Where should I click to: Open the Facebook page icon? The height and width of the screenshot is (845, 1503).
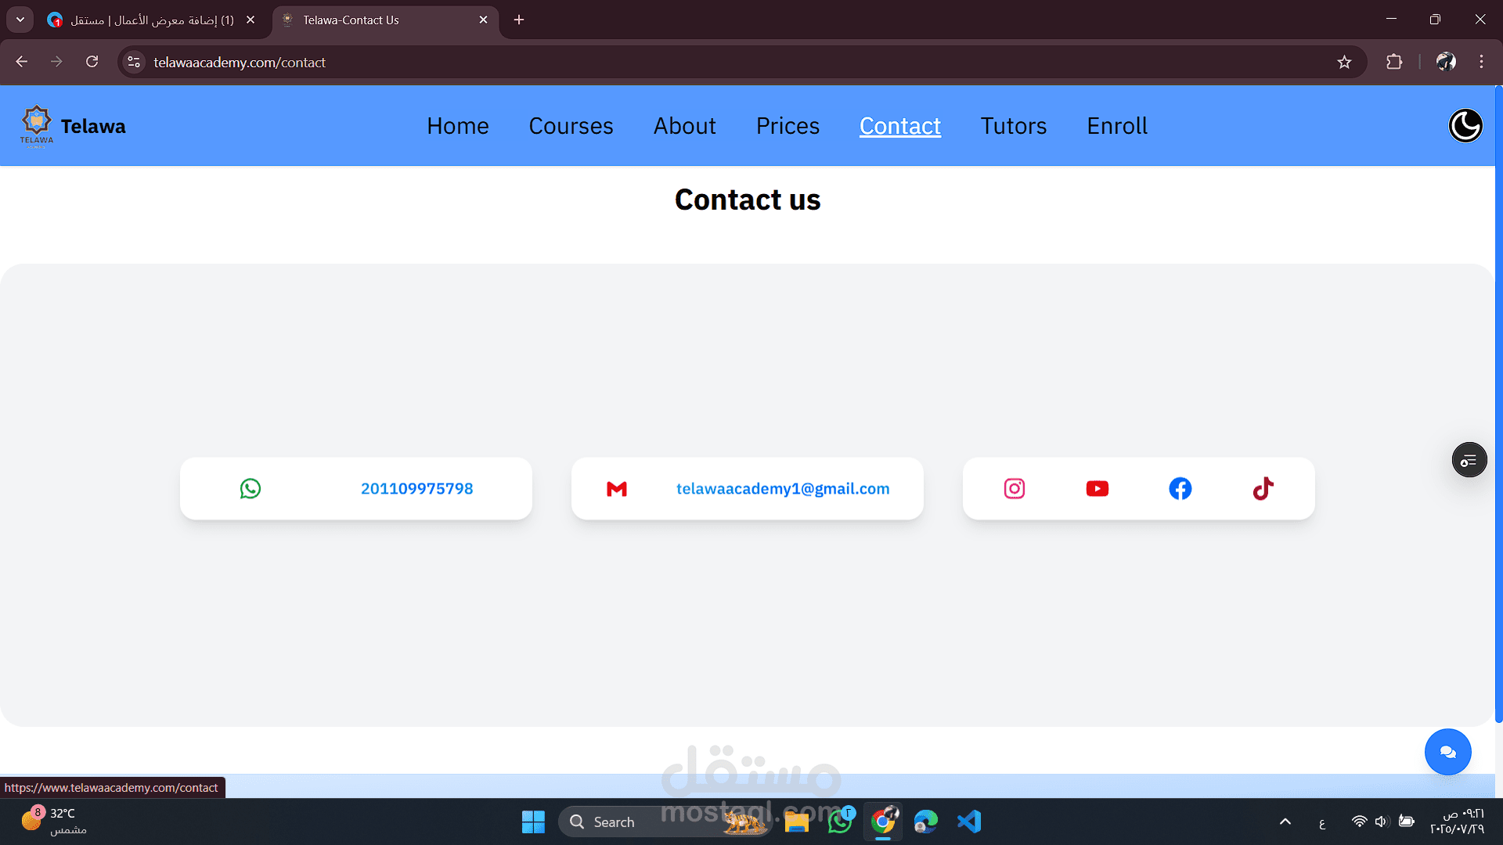pos(1180,488)
